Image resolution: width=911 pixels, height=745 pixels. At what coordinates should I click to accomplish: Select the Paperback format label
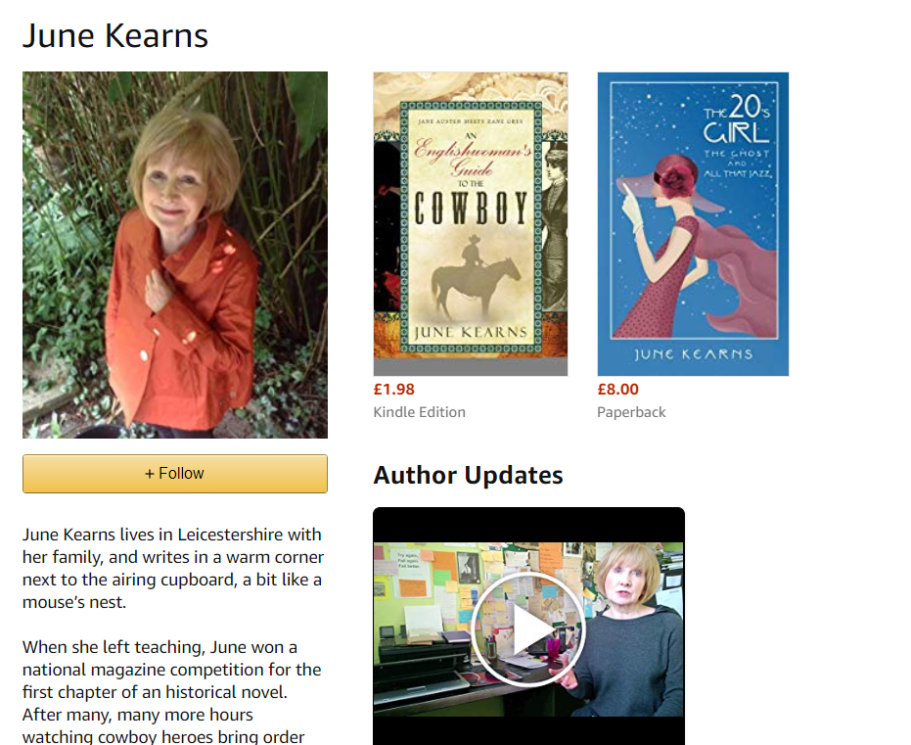tap(631, 412)
